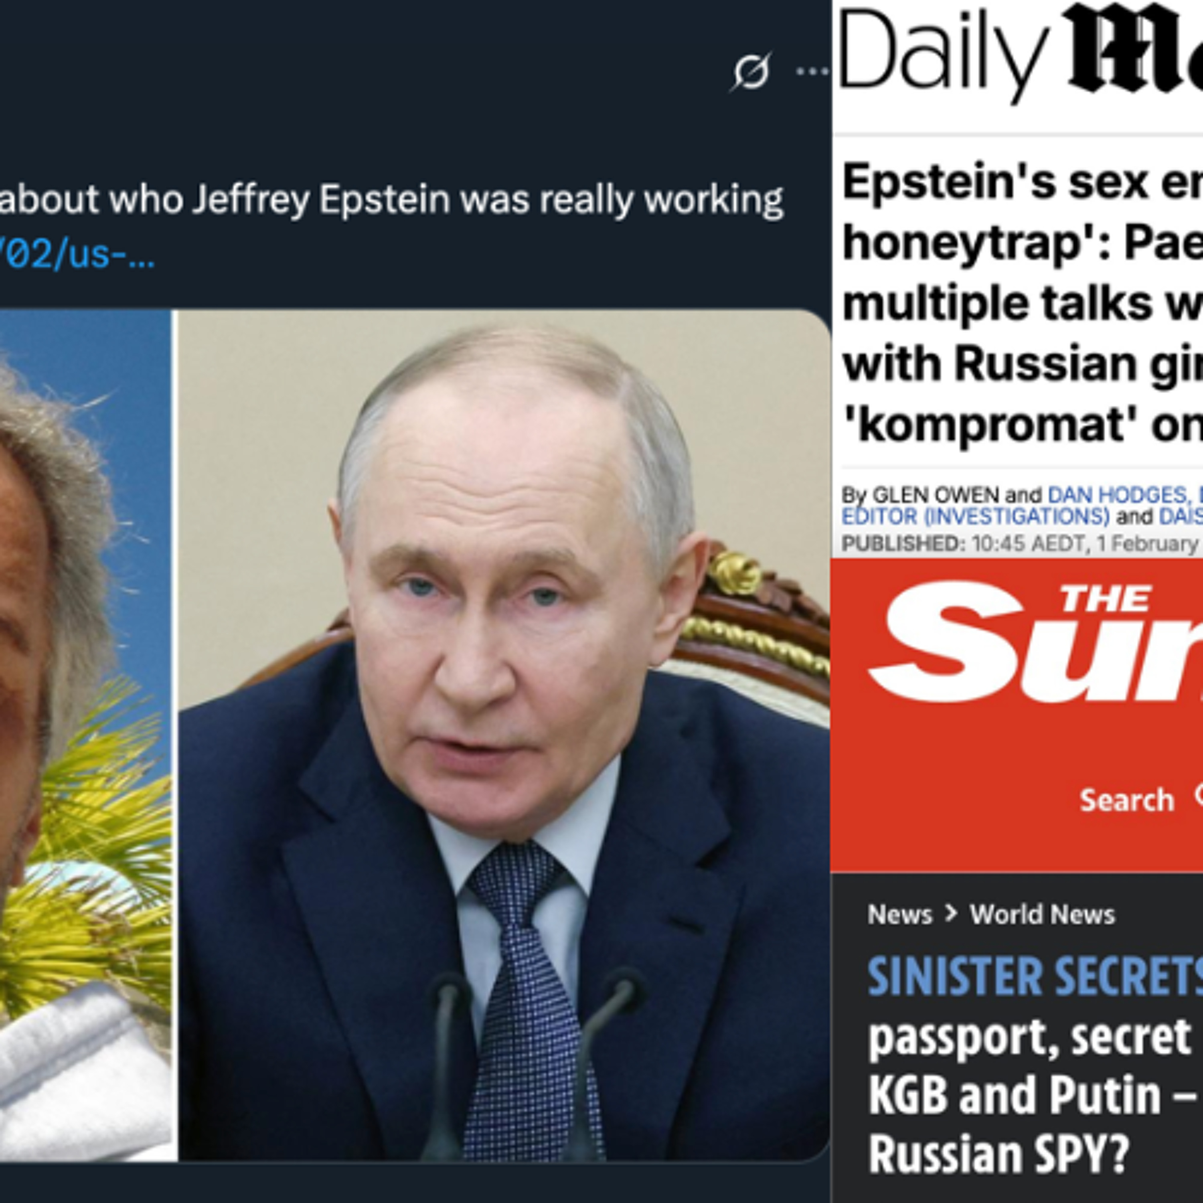Click the SINISTER SECRETS headline
Image resolution: width=1203 pixels, height=1203 pixels.
click(1035, 976)
